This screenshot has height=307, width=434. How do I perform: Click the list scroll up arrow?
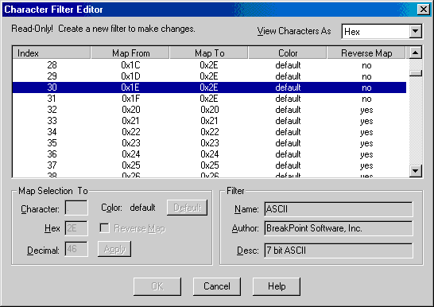pyautogui.click(x=415, y=52)
